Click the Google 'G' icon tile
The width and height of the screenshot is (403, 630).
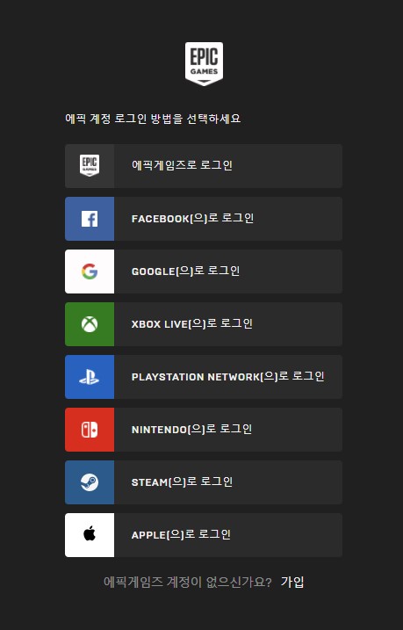coord(90,272)
